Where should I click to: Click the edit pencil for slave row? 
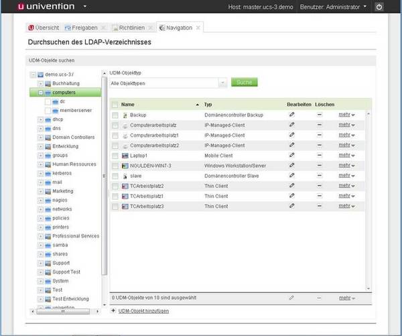coord(291,175)
